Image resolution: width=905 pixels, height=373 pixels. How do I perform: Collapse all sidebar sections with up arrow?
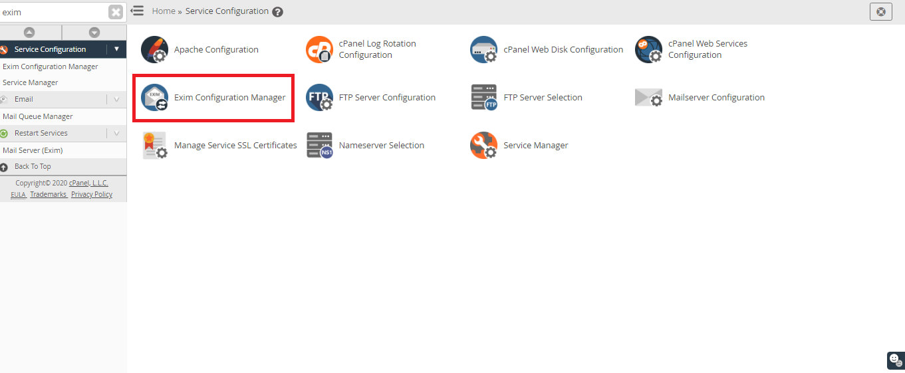(x=29, y=32)
